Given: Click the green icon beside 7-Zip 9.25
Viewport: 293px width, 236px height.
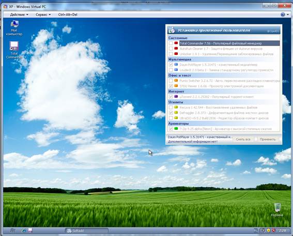Looking at the screenshot, I should (x=176, y=129).
